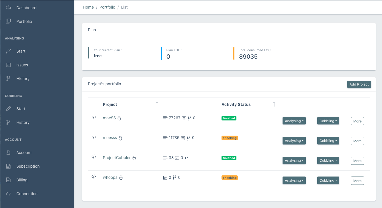Open Subscription in the sidebar menu
Viewport: 382px width, 208px height.
pyautogui.click(x=28, y=166)
